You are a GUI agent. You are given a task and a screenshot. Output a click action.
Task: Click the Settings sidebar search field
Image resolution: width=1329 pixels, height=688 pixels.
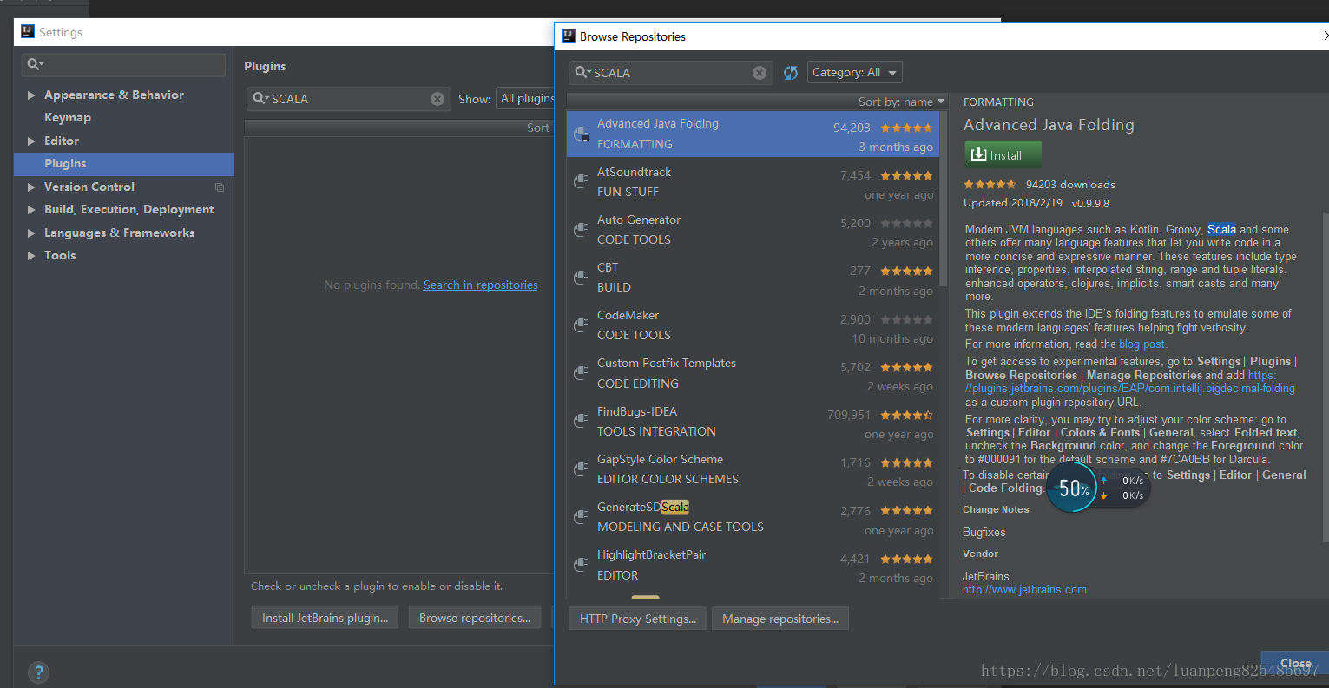123,64
